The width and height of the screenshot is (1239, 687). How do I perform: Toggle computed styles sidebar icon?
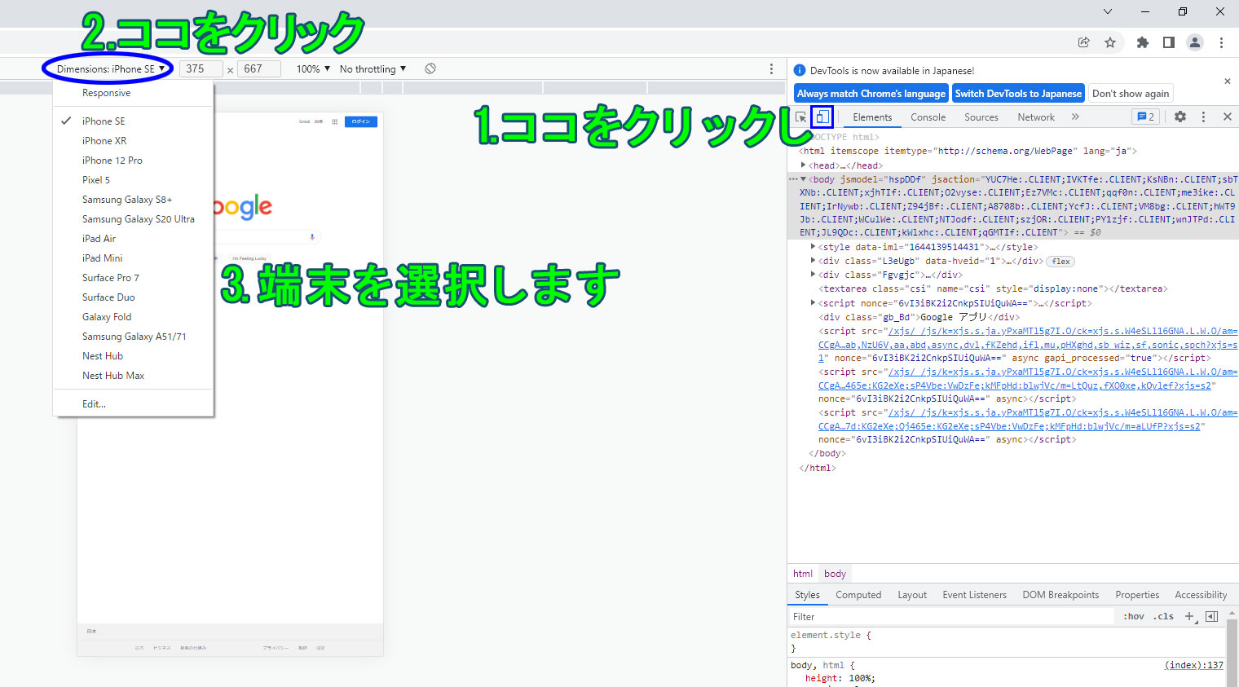pos(1211,616)
